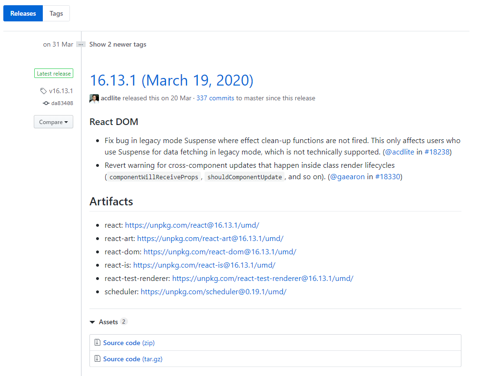The image size is (479, 376).
Task: Download Source code (zip)
Action: pos(129,343)
